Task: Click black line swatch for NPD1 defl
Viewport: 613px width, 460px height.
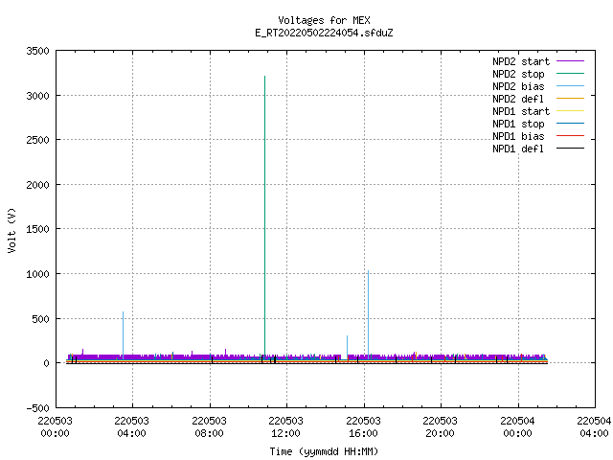Action: (x=570, y=149)
